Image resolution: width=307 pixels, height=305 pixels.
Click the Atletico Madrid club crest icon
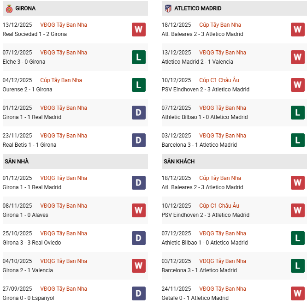click(x=168, y=8)
